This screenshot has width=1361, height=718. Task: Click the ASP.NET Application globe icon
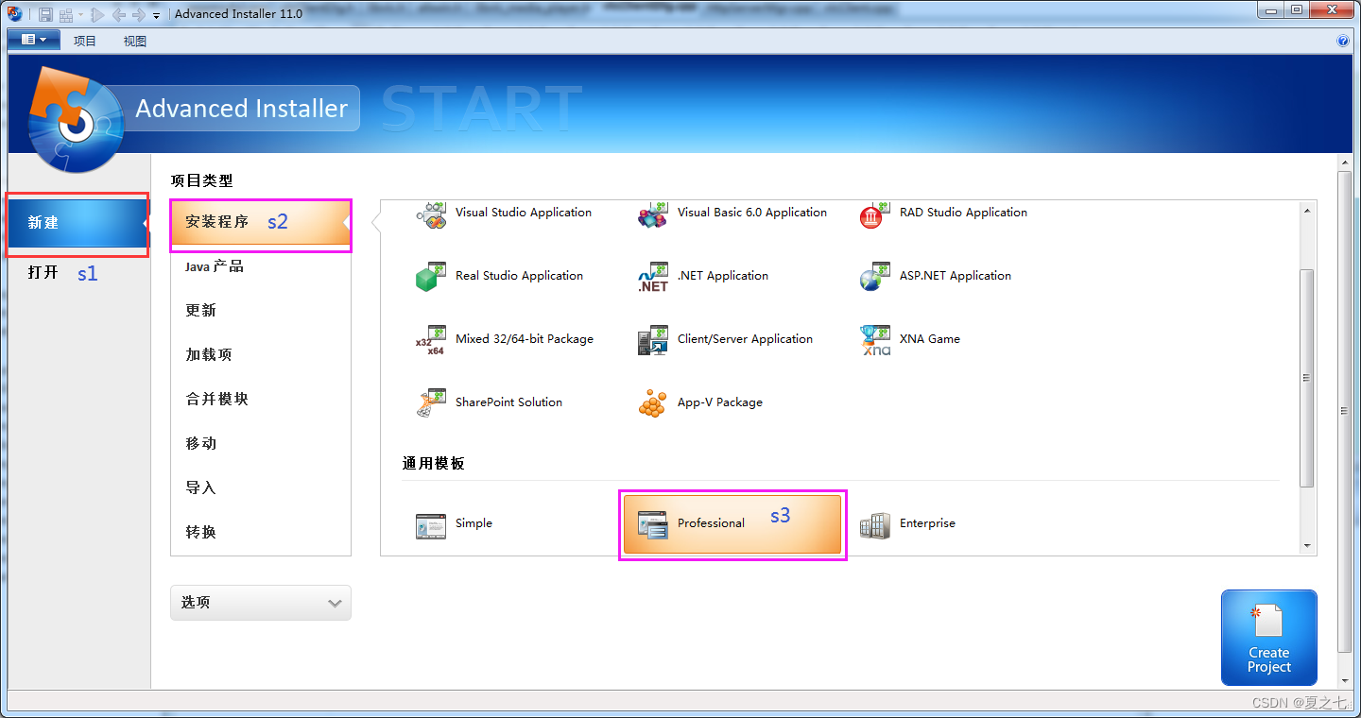coord(875,277)
